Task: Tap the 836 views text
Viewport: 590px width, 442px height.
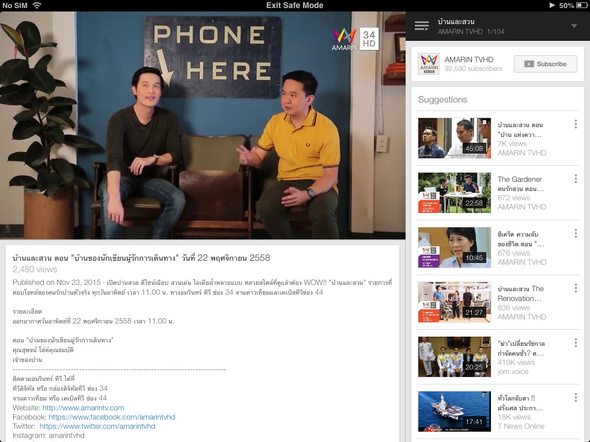Action: [513, 307]
